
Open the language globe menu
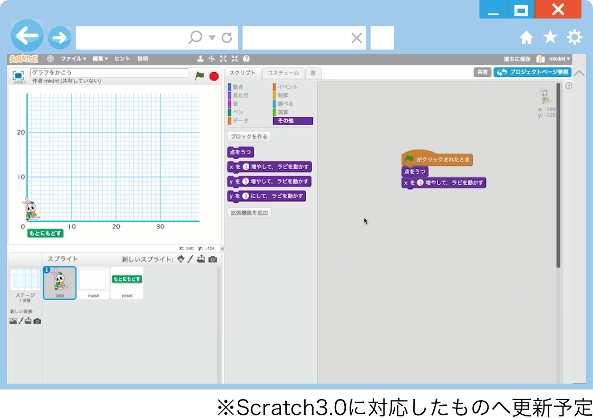[x=50, y=59]
